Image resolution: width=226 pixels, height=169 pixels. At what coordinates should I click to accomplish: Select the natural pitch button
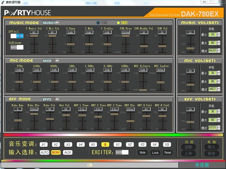[105, 145]
